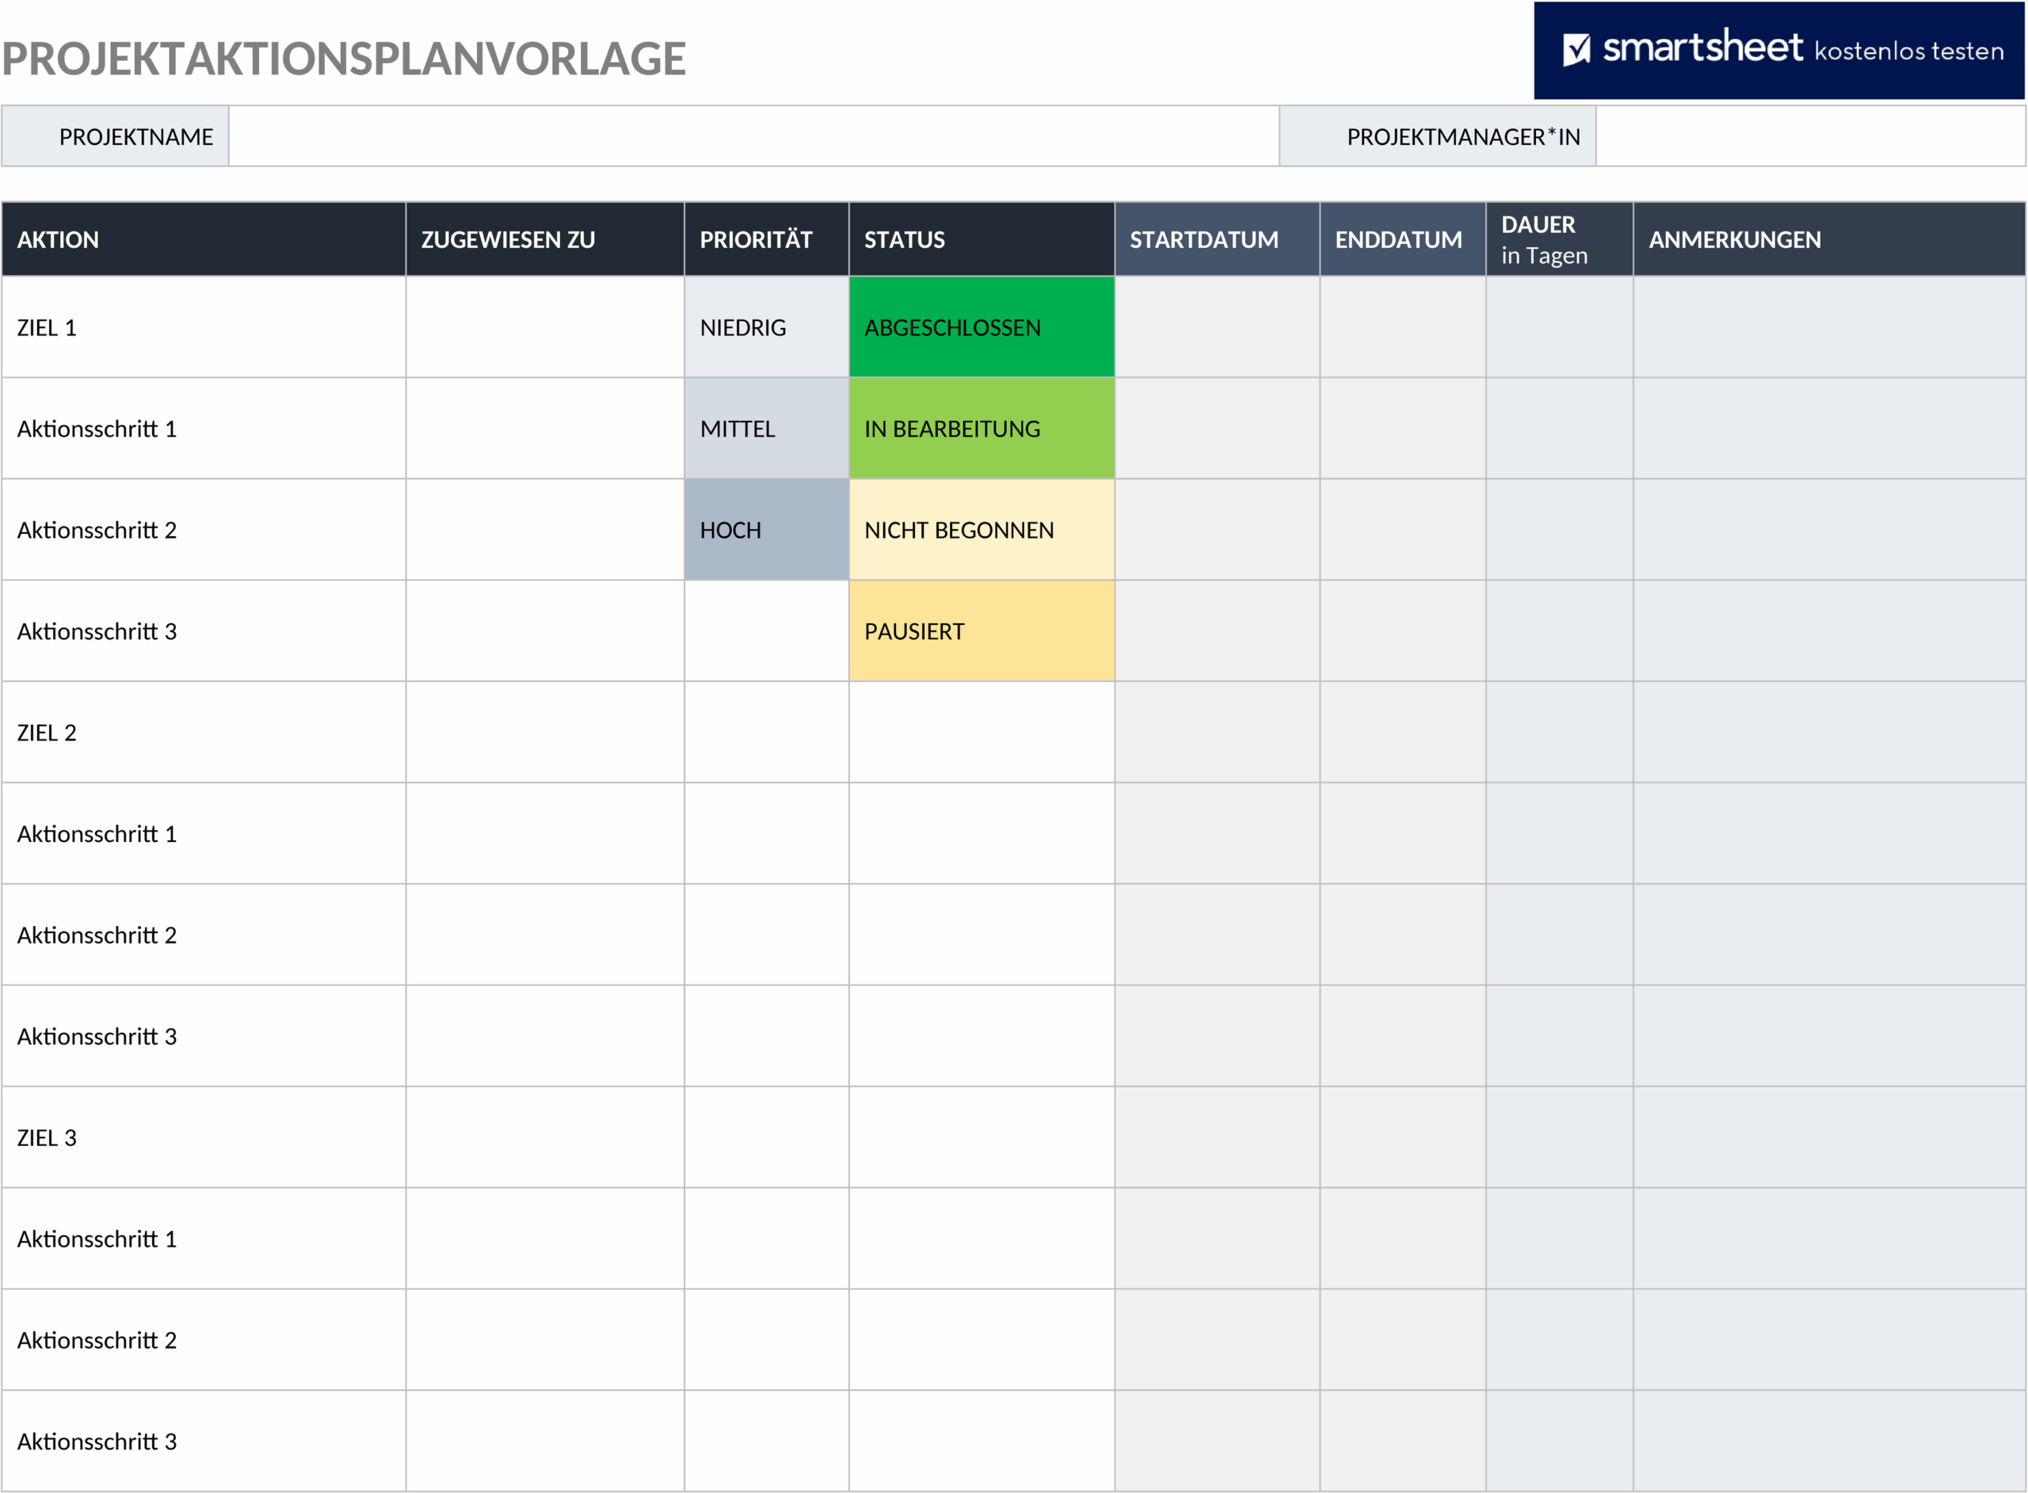Select Aktionsschritt 2 under ZIEL 1
2028x1493 pixels.
pyautogui.click(x=204, y=530)
